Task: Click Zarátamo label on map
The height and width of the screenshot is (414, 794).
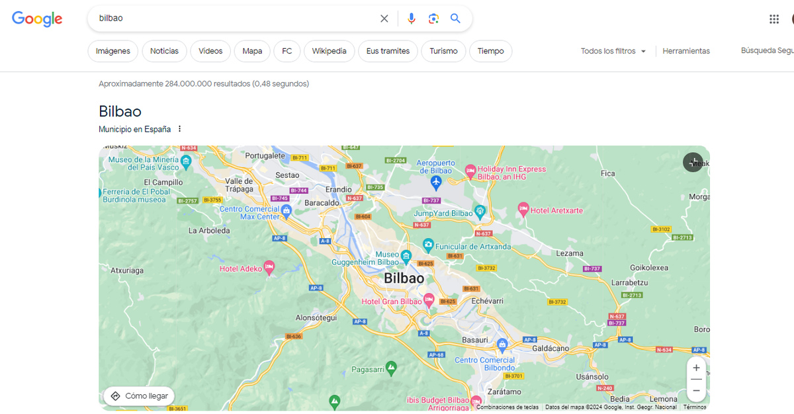Action: click(x=504, y=392)
